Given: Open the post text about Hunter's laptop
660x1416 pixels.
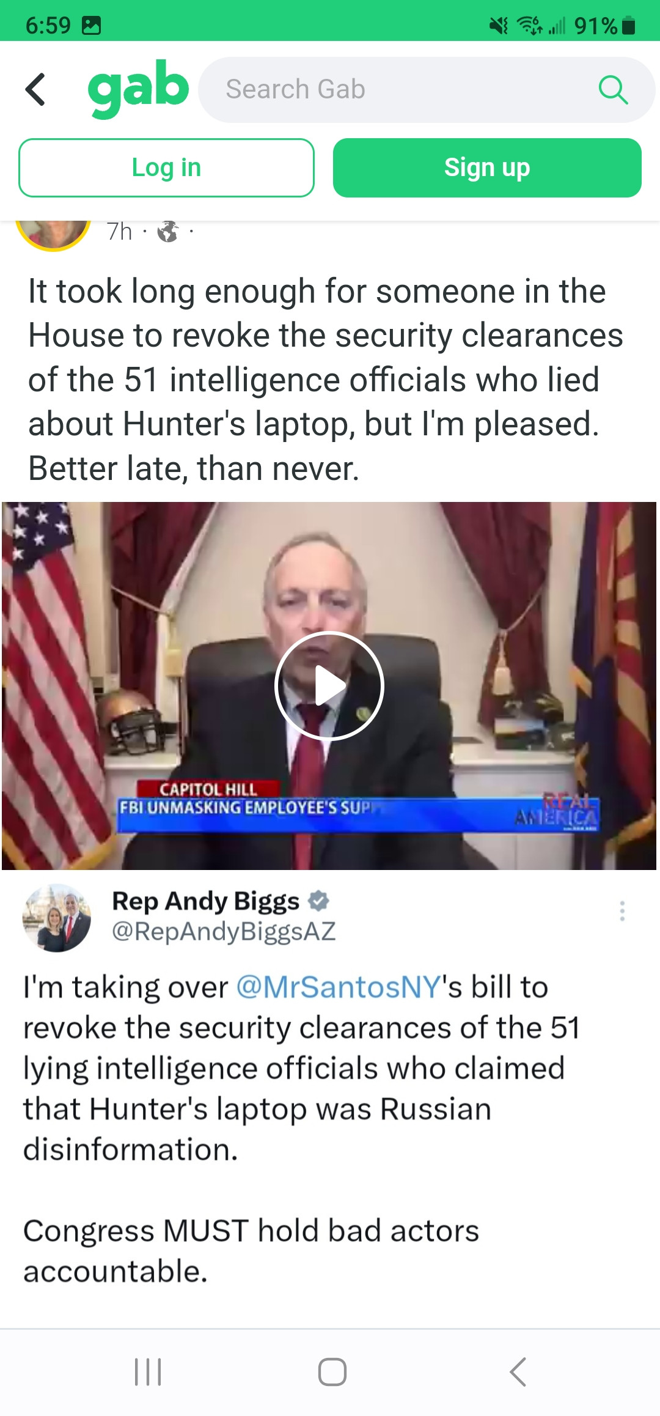Looking at the screenshot, I should point(326,380).
